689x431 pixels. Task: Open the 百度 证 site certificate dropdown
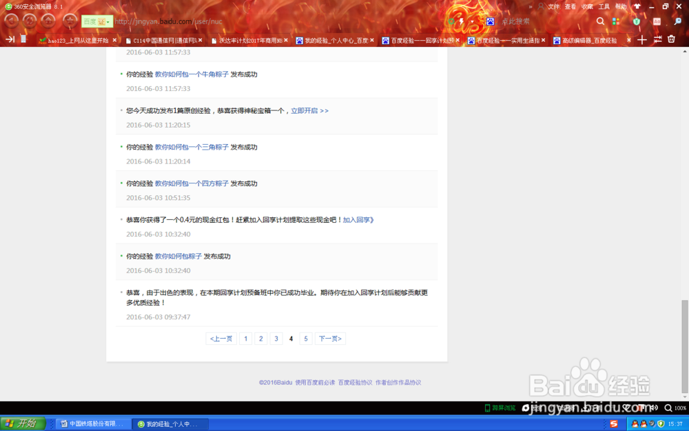[97, 21]
